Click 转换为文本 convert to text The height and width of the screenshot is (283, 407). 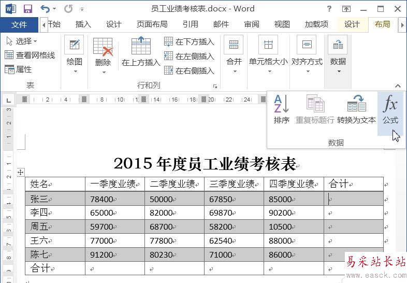coord(356,109)
